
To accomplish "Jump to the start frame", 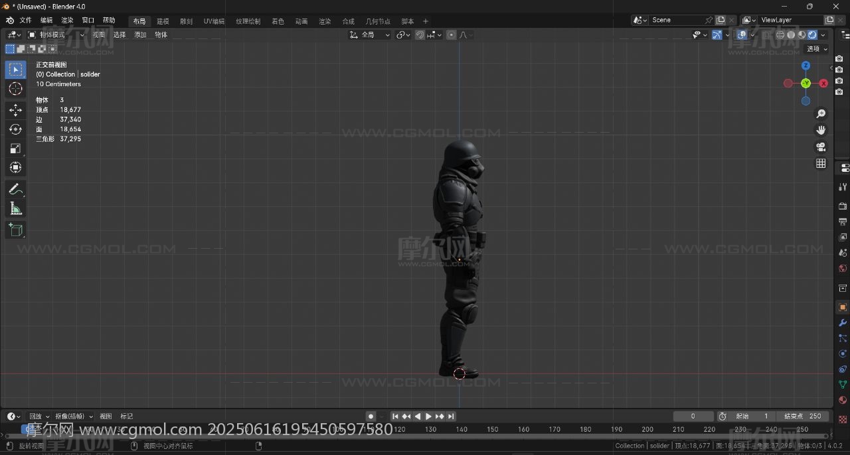I will 395,417.
